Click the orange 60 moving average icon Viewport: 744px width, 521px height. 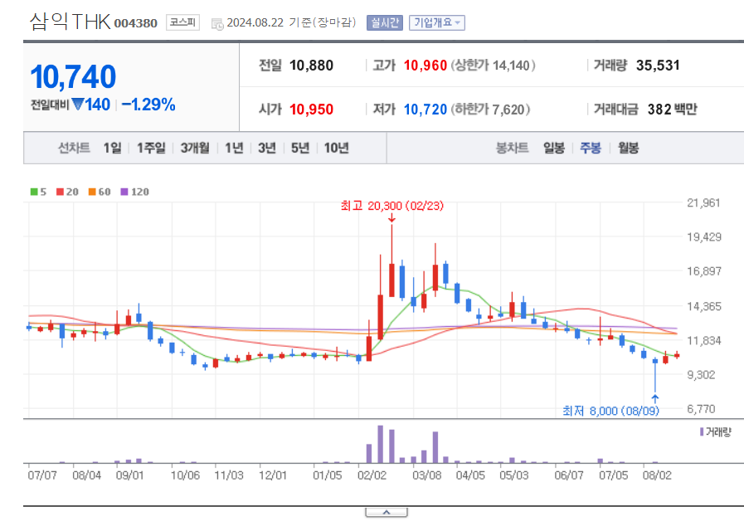(x=90, y=192)
